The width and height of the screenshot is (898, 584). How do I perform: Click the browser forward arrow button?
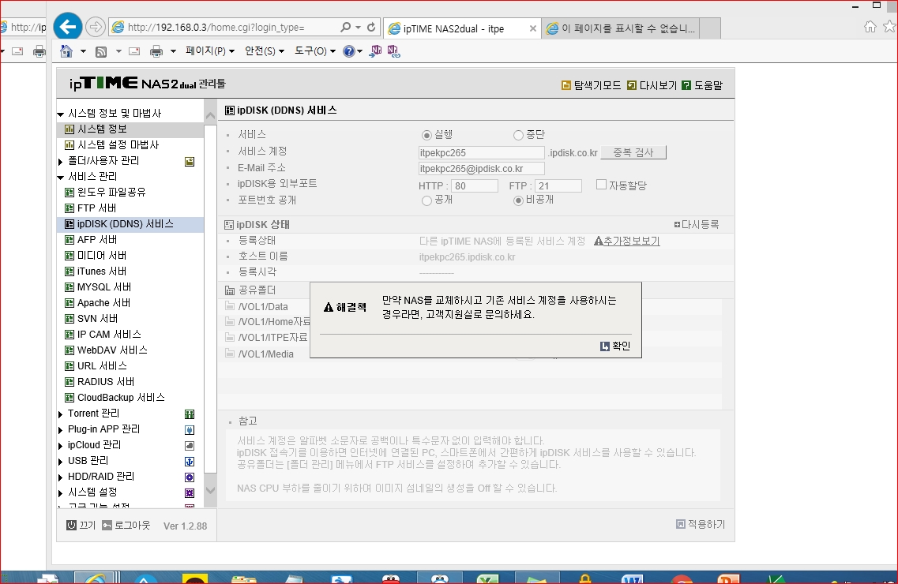point(95,27)
